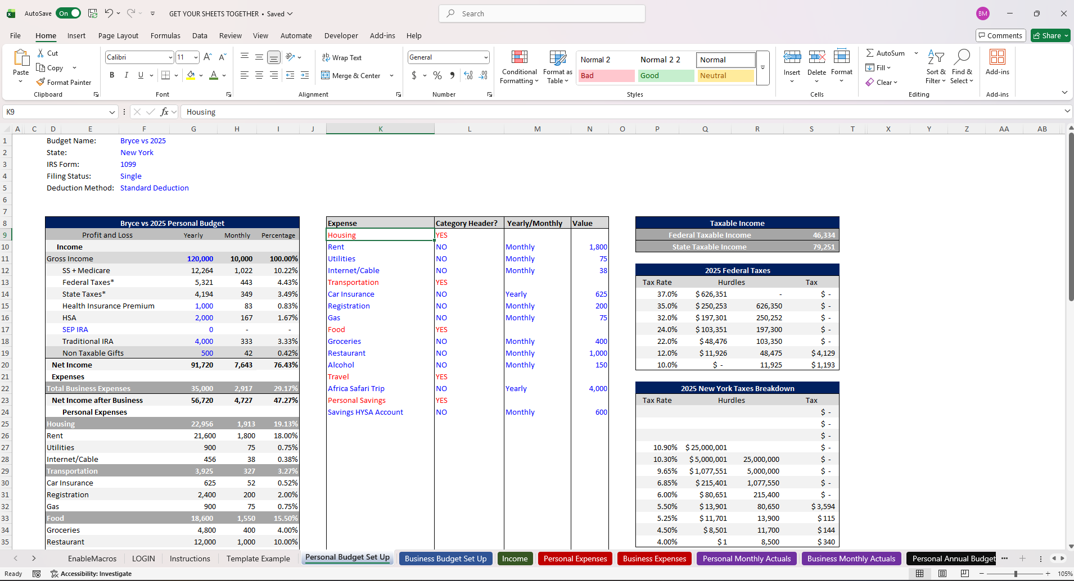
Task: Switch to the Personal Expenses sheet tab
Action: tap(575, 559)
